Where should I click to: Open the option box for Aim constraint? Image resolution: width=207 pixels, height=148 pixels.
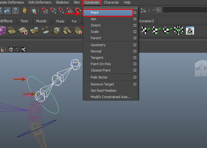point(135,19)
